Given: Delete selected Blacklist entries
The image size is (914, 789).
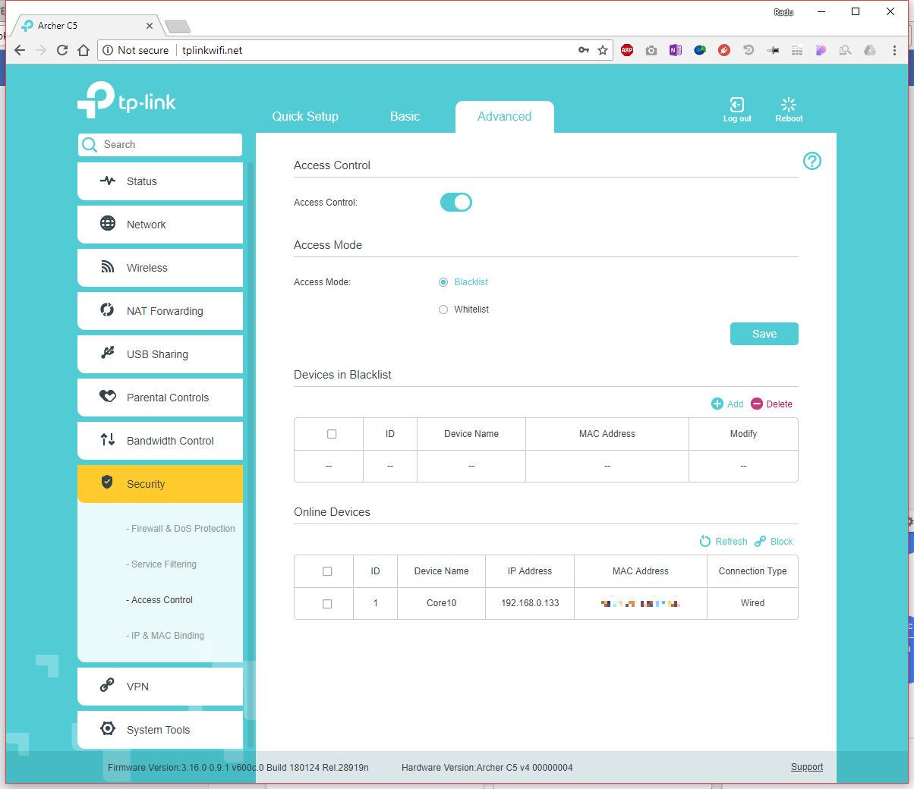Looking at the screenshot, I should pyautogui.click(x=757, y=404).
